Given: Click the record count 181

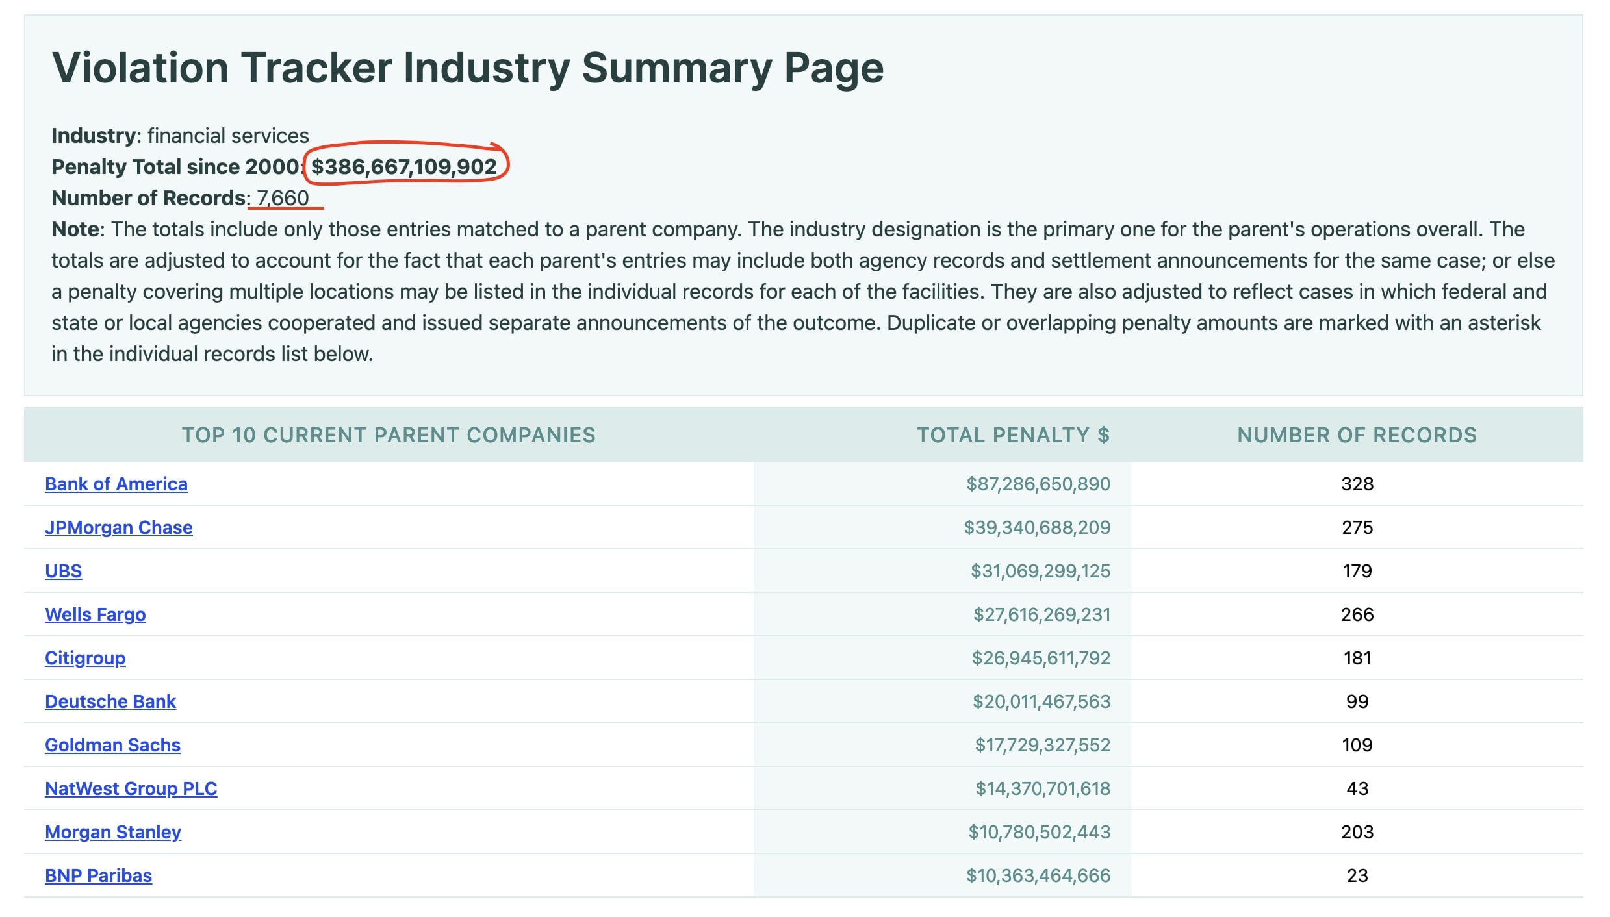Looking at the screenshot, I should 1357,658.
